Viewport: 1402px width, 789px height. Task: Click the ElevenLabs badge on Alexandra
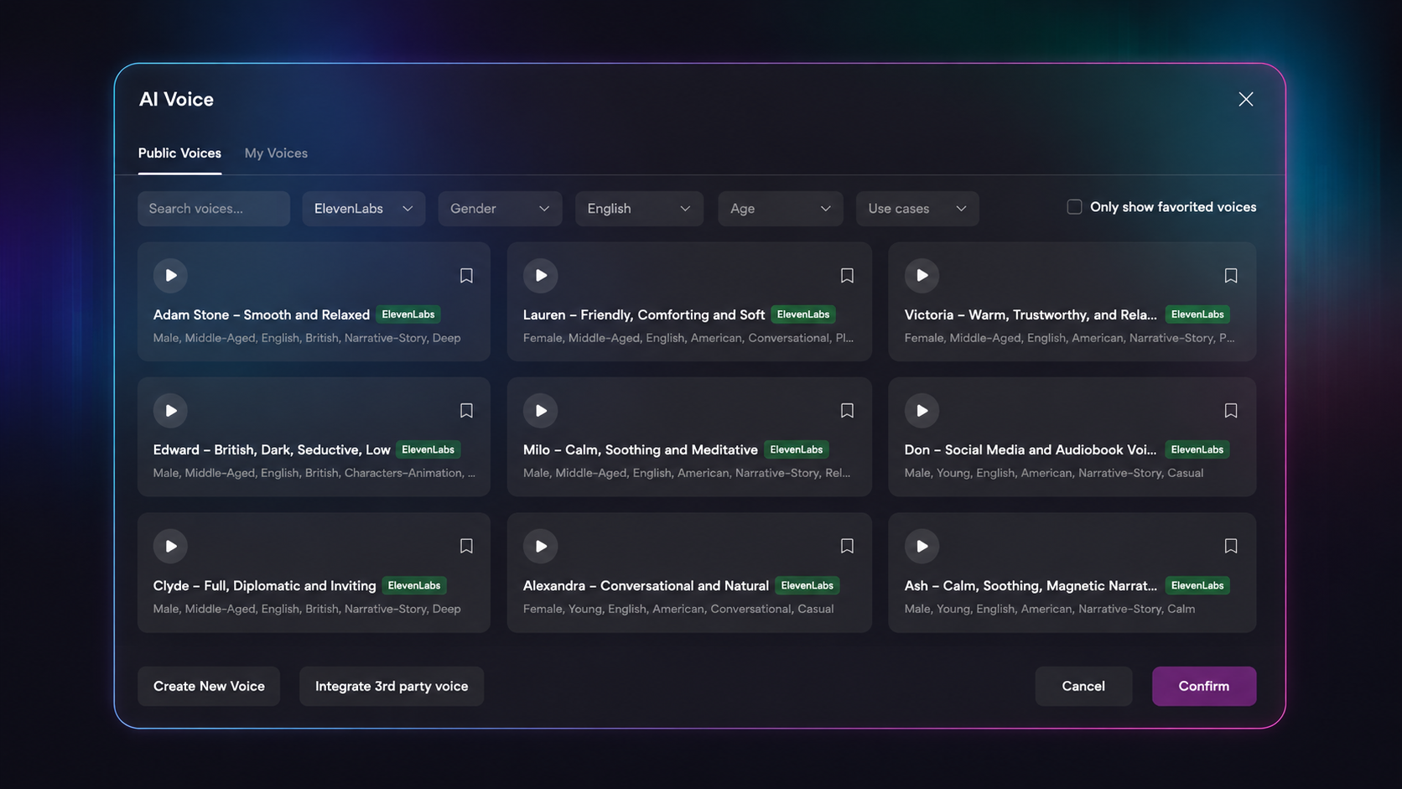point(807,585)
